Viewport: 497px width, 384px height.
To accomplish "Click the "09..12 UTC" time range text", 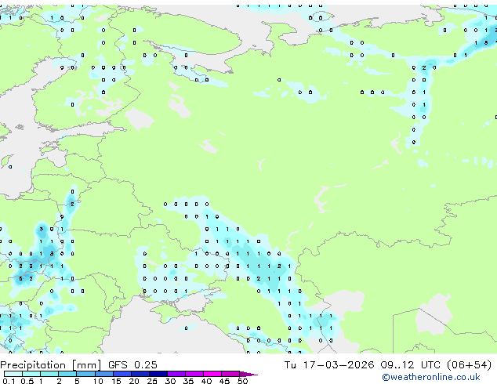I will point(411,365).
